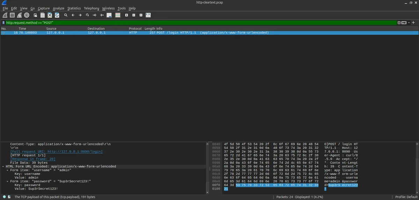Image resolution: width=419 pixels, height=200 pixels.
Task: Open the Analyze menu
Action: click(x=59, y=8)
